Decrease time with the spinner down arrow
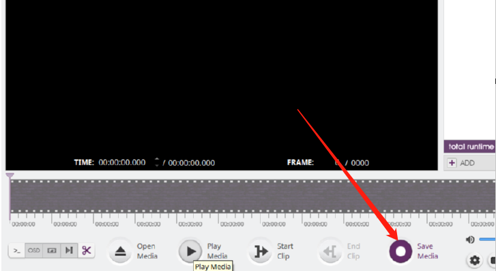The image size is (496, 271). (157, 165)
